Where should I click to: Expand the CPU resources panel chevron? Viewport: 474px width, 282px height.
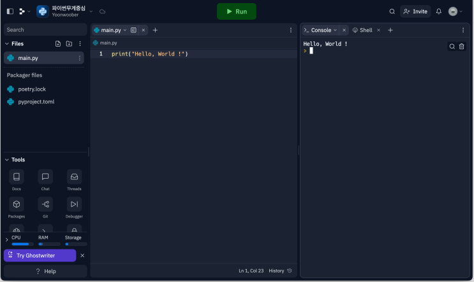point(6,240)
